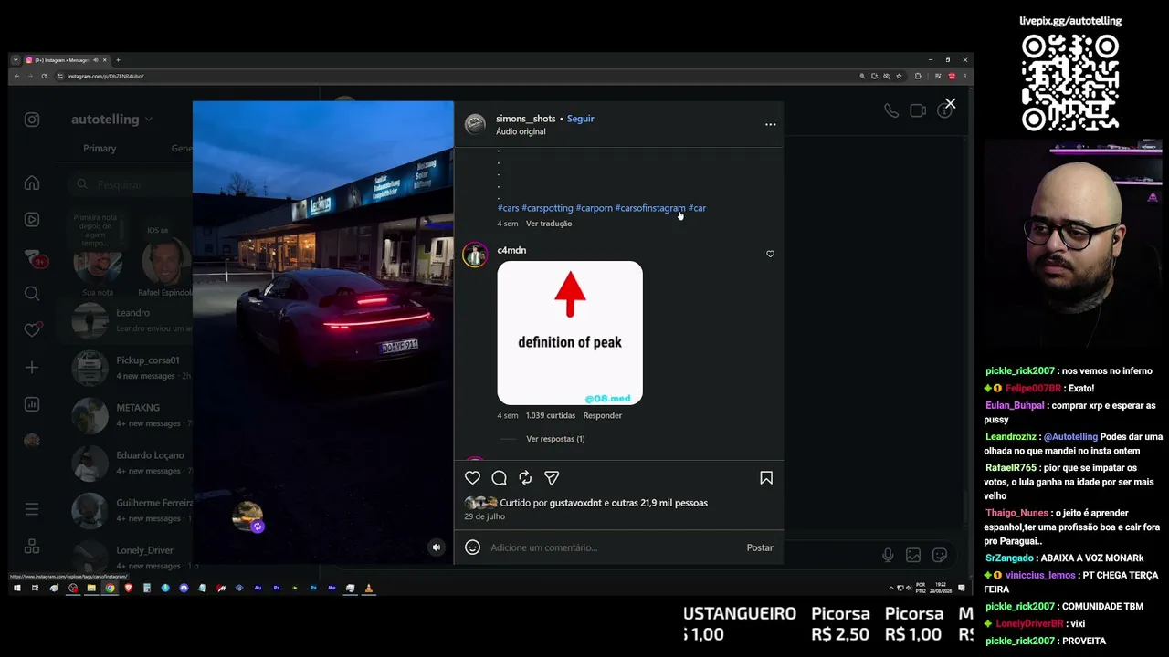
Task: Follow simons__shots with Seguir
Action: pos(580,119)
